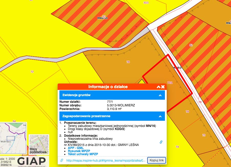Click parcel label 31/1 on the map
This screenshot has width=231, height=167.
(146, 3)
